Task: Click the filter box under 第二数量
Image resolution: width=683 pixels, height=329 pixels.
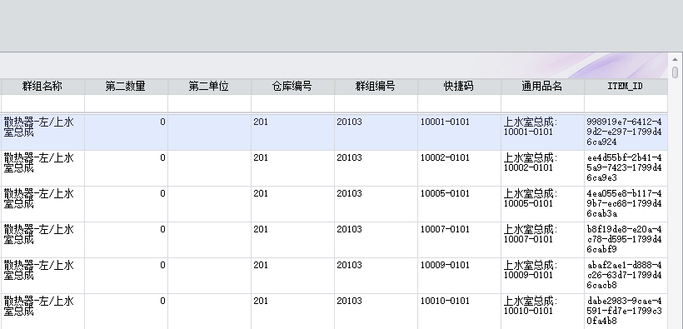Action: point(126,104)
